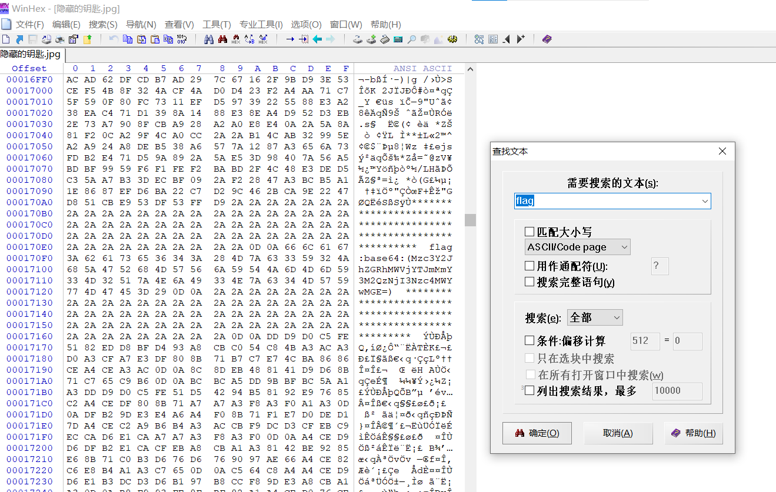Click the Clone disk green-plus icon
The height and width of the screenshot is (492, 776).
click(x=371, y=39)
